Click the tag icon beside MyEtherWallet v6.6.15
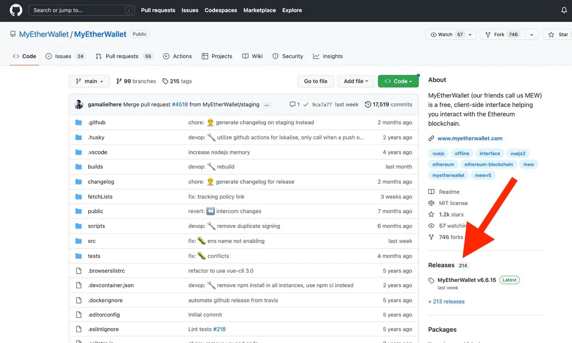 coord(431,281)
